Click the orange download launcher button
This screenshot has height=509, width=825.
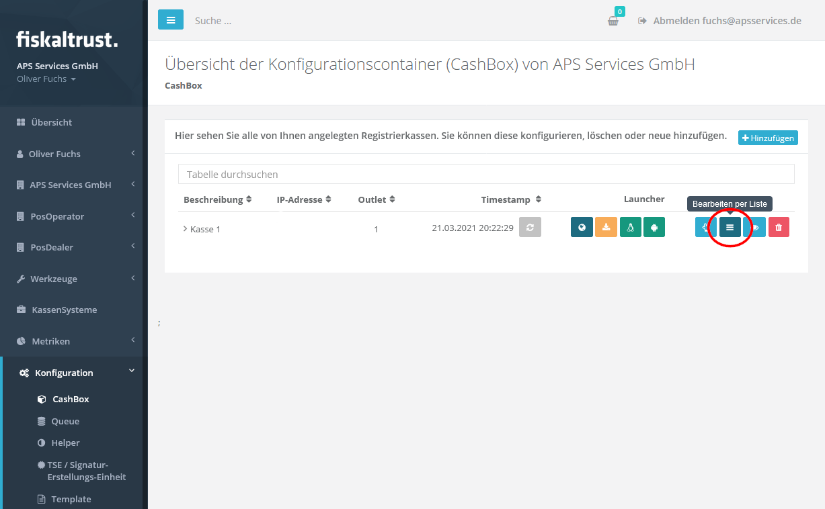[x=606, y=228]
